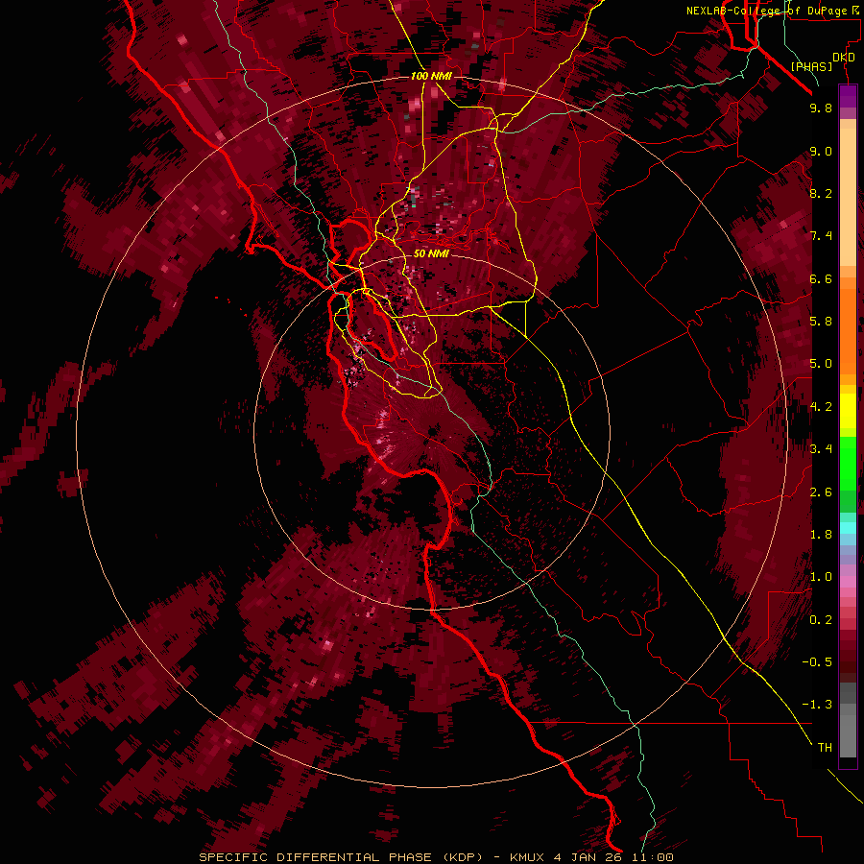Click the 5.0 value on the scale
Screen dimensions: 864x864
[821, 364]
